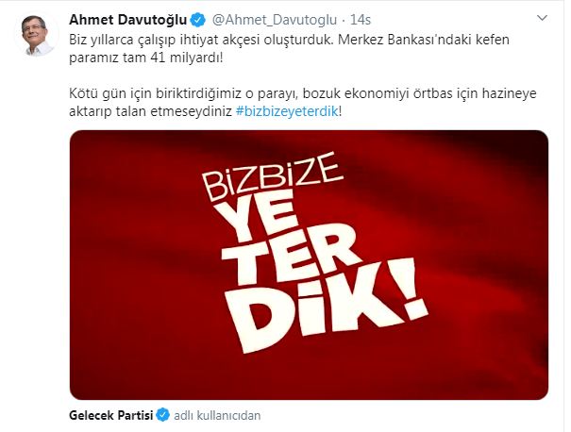Image resolution: width=571 pixels, height=432 pixels.
Task: Open the Ahmet Davutoğlu display name link
Action: 128,20
